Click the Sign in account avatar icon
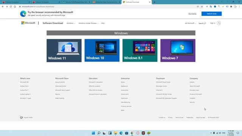This screenshot has width=242, height=136. click(219, 23)
